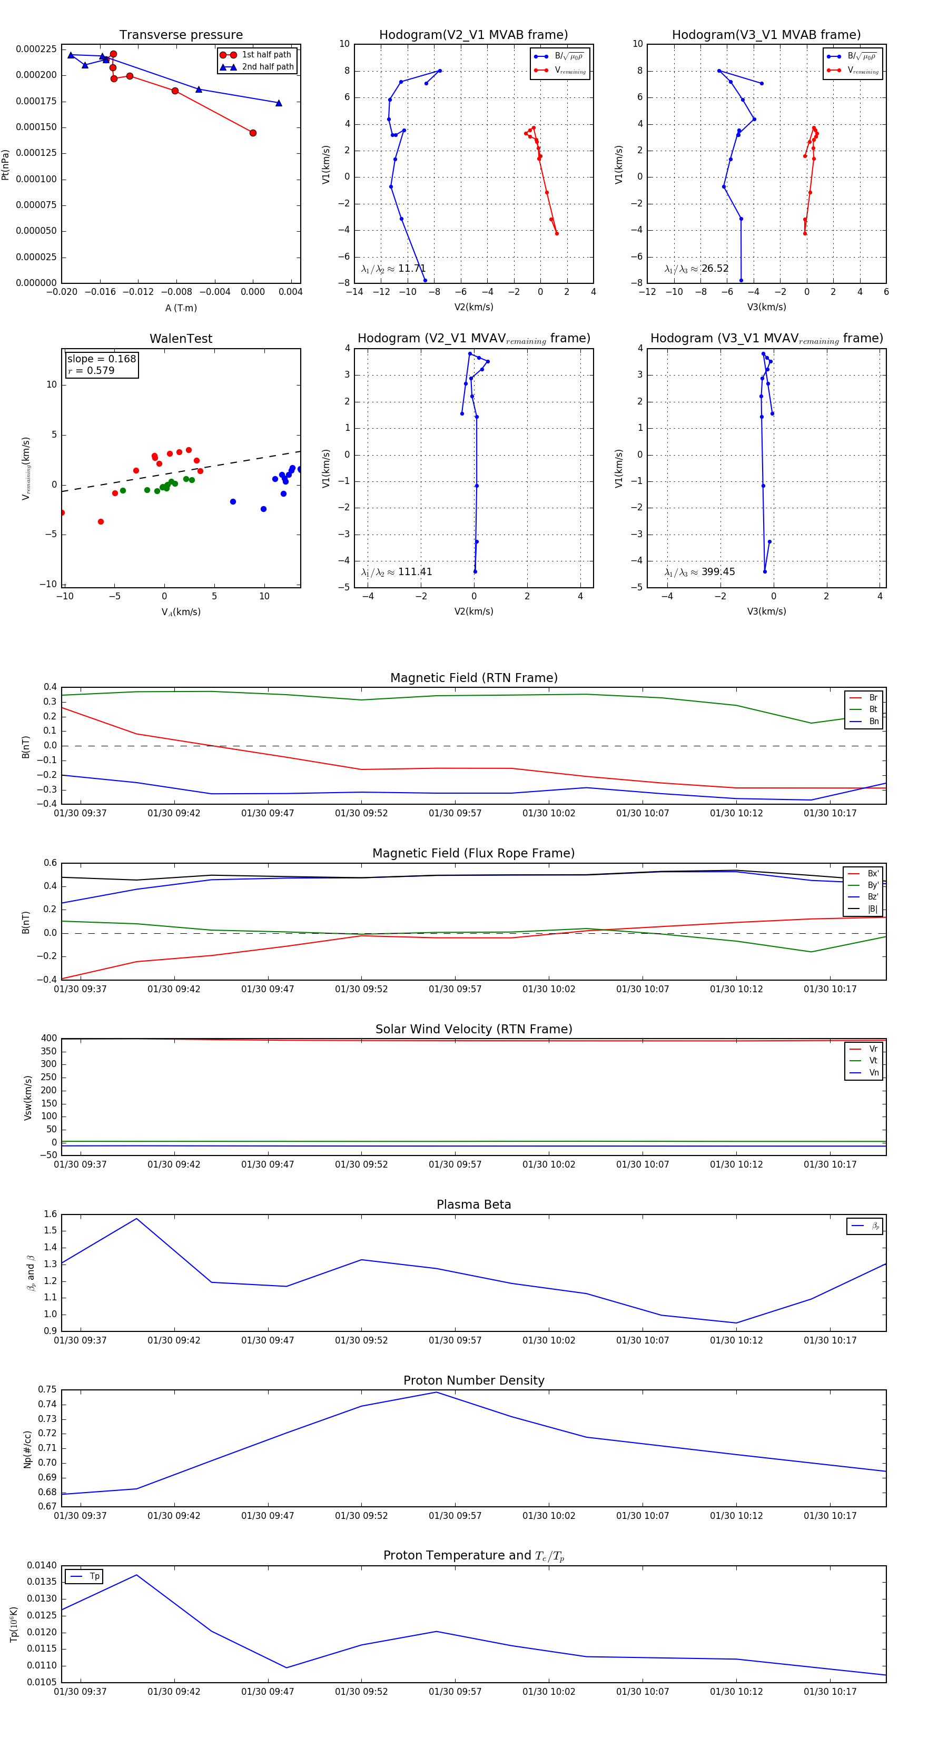Click the "01/30 09:37" tick under Plasma Beta plot
The image size is (948, 1738).
click(80, 1340)
